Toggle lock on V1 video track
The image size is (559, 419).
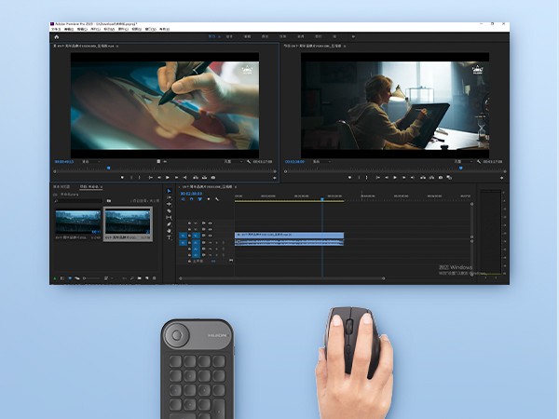(189, 236)
